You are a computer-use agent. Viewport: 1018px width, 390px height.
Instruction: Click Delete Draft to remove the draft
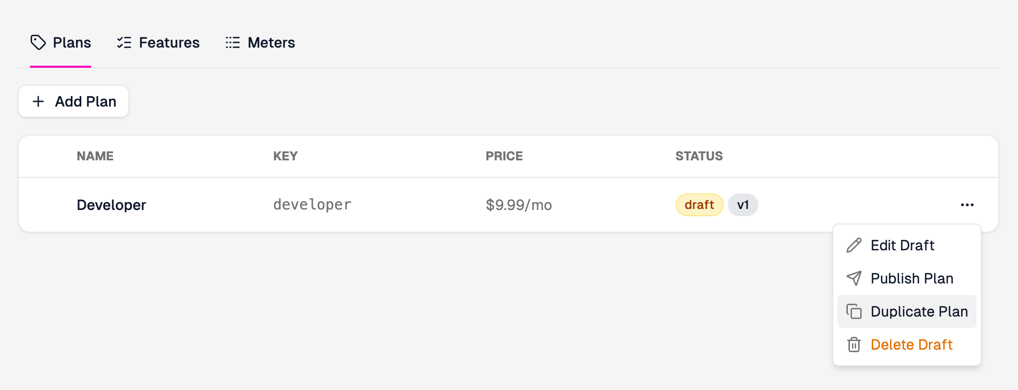coord(911,344)
